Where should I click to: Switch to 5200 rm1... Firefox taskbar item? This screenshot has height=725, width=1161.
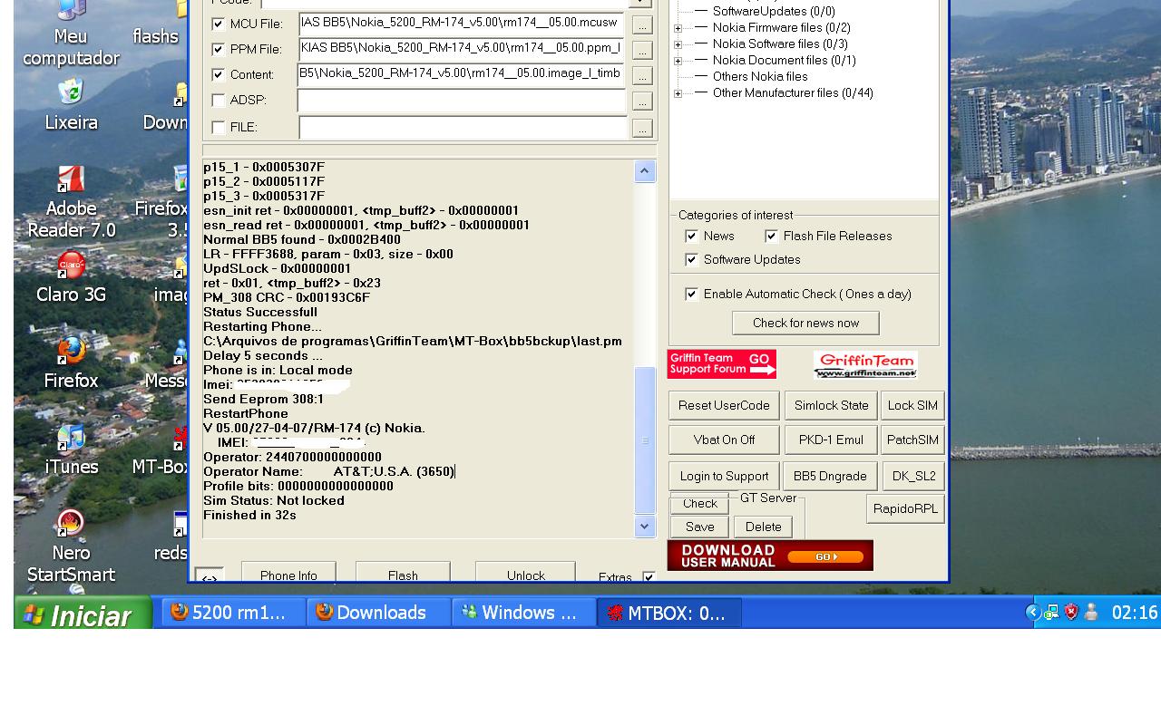pos(234,613)
